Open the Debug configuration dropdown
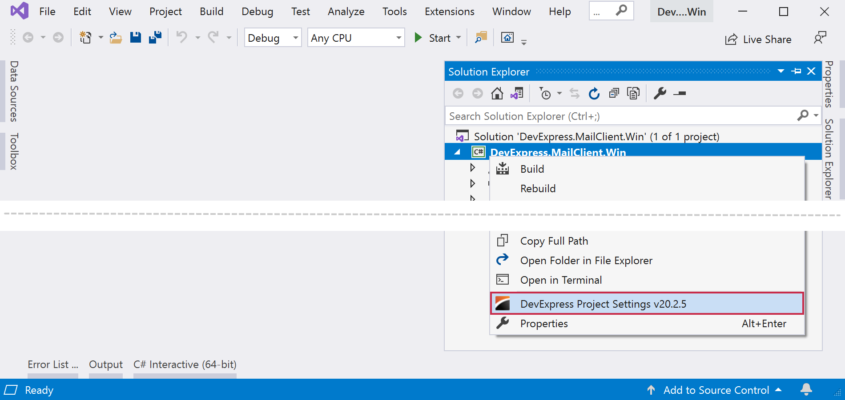 point(273,38)
